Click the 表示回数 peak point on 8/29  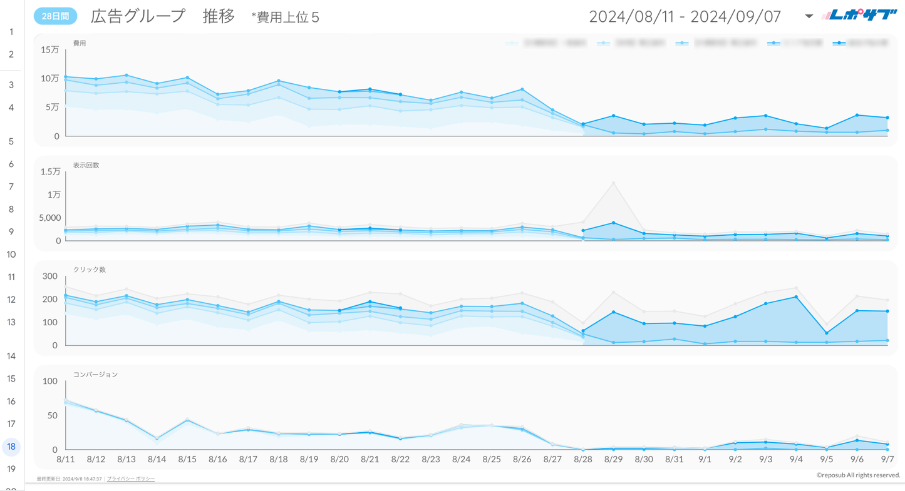point(613,183)
